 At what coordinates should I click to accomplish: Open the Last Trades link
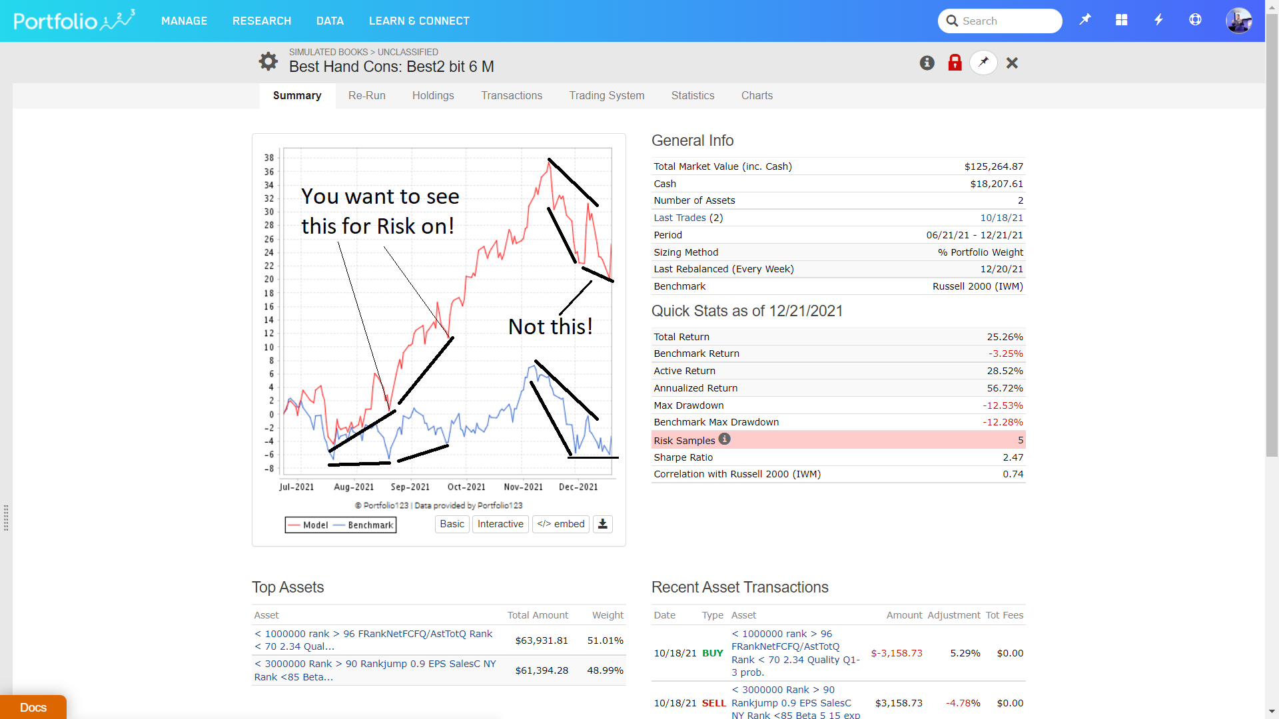pos(679,218)
